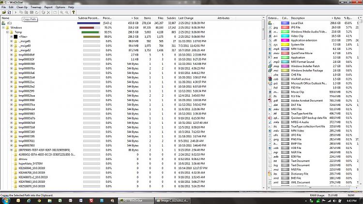Click the JPG File color swatch
This screenshot has width=363, height=204.
[285, 27]
